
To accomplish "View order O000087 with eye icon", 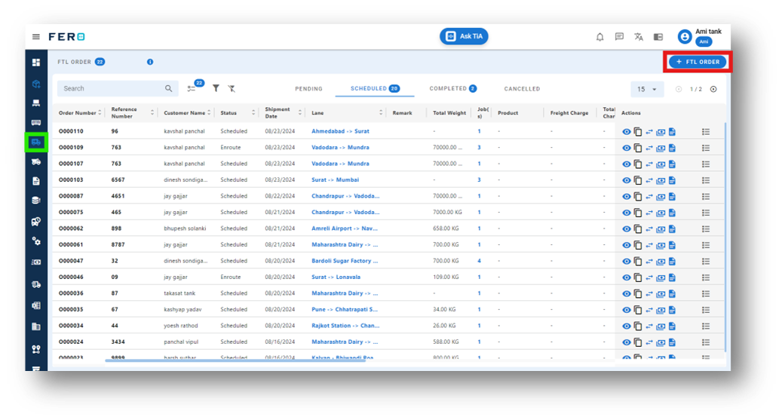I will click(x=627, y=197).
